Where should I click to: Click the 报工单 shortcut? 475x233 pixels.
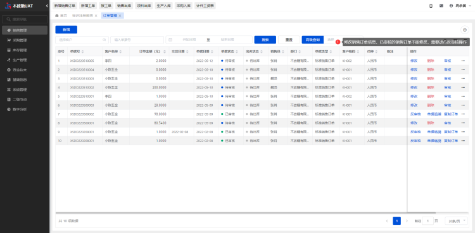pos(106,6)
